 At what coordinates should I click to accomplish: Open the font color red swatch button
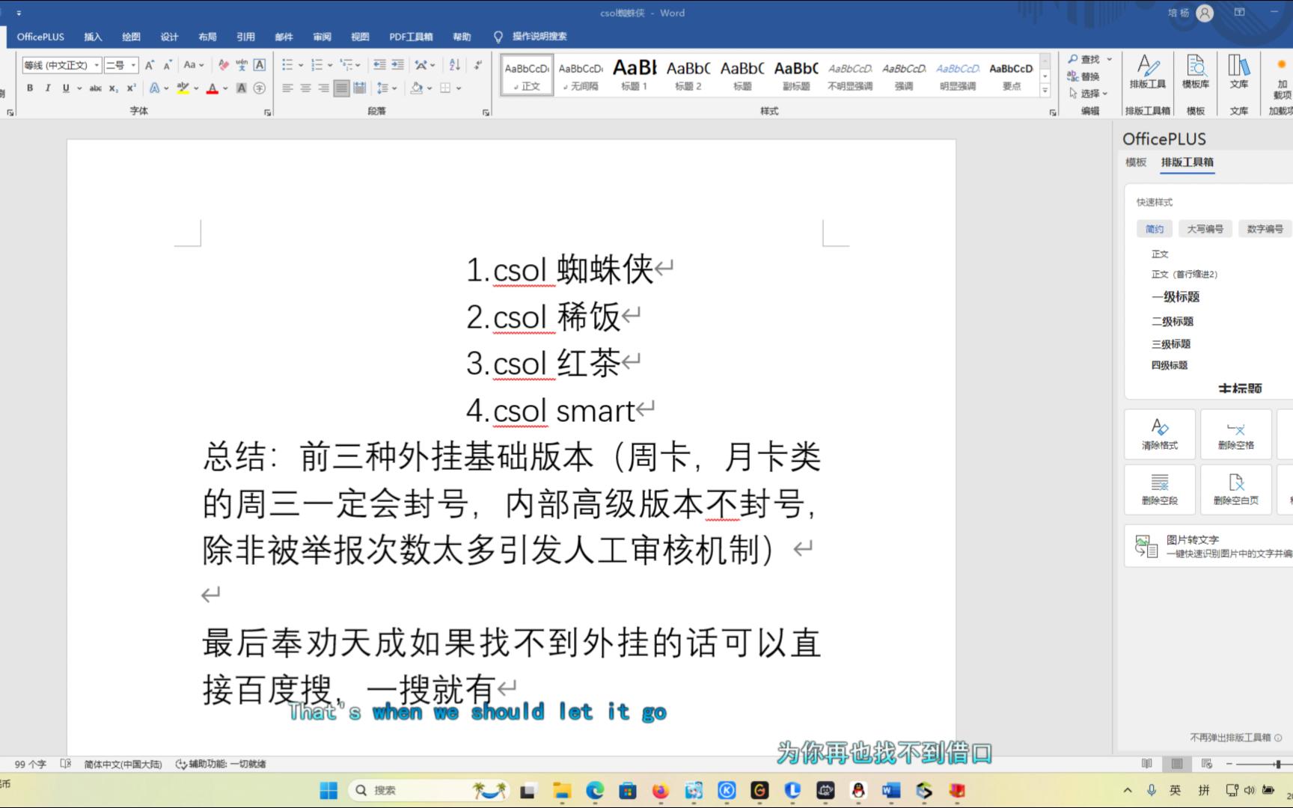tap(212, 88)
